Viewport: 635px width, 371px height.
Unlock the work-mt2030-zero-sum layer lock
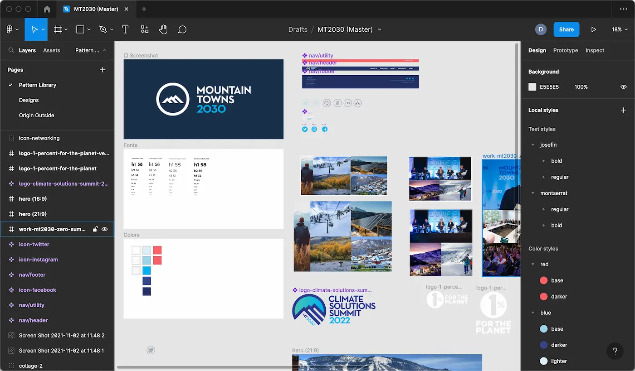95,229
